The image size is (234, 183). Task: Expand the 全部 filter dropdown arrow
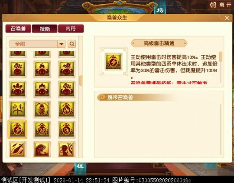click(62, 44)
